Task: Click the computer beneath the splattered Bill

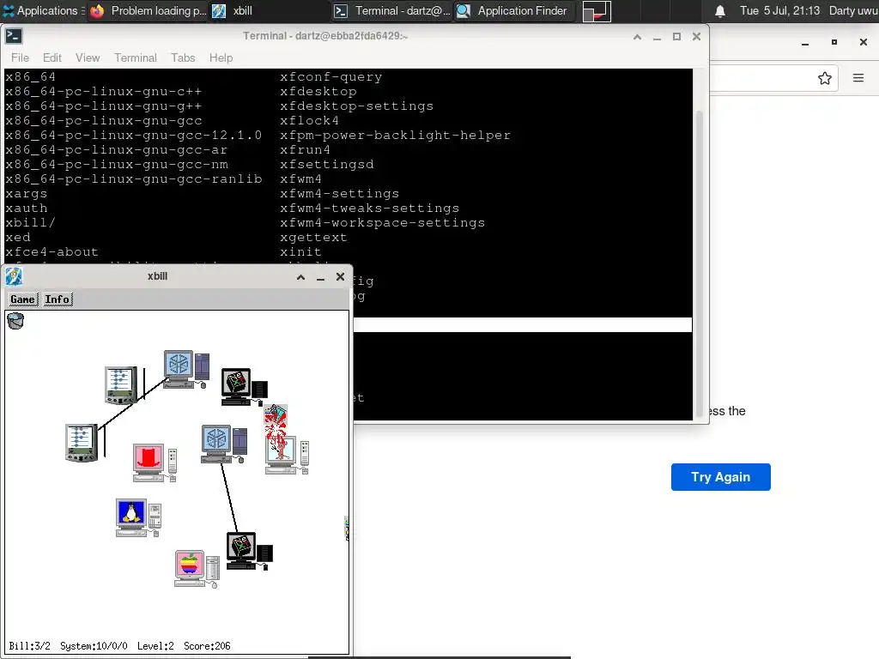Action: [287, 455]
